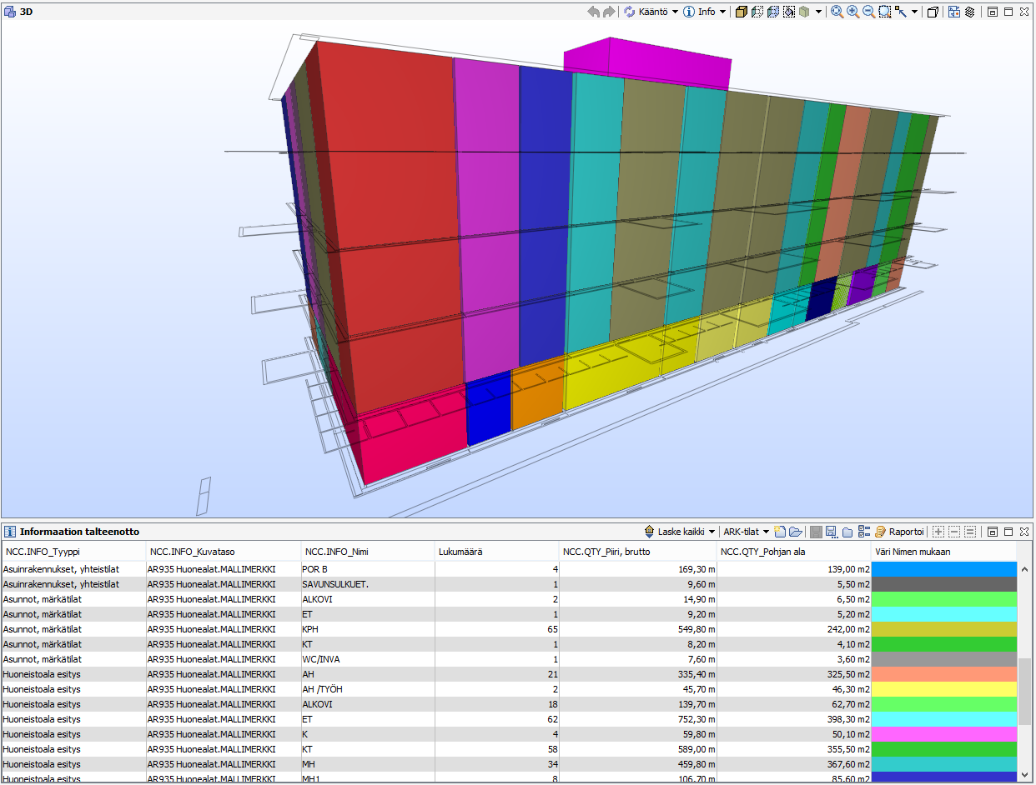Click the zoom out magnifier icon
This screenshot has width=1036, height=785.
point(868,12)
